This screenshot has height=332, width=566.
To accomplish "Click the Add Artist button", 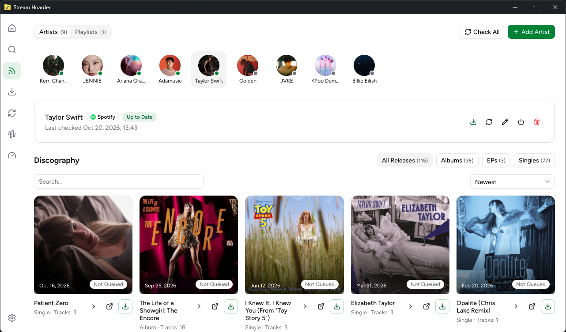I will [531, 32].
